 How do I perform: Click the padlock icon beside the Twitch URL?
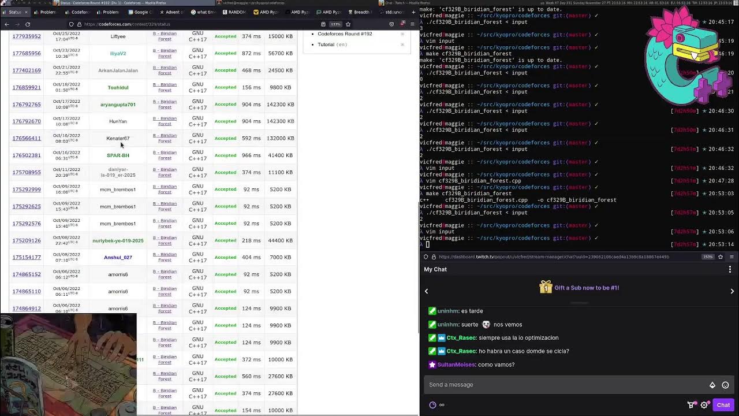[434, 257]
